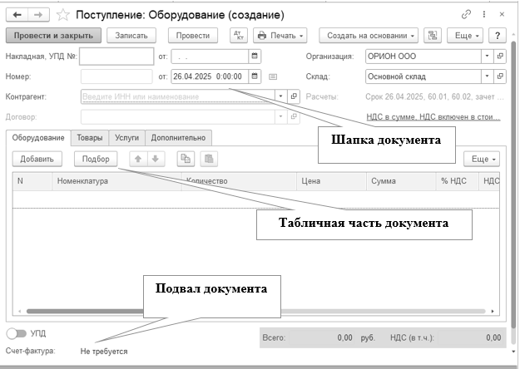520x369 pixels.
Task: Open the table toolbar Еще menu
Action: [482, 159]
